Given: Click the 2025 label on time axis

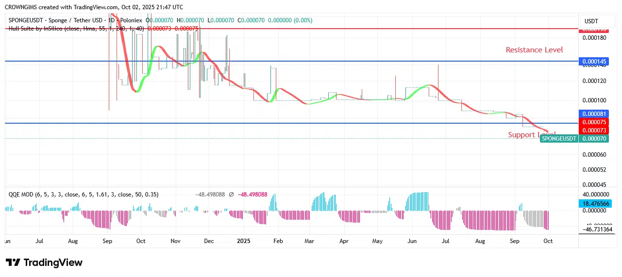Looking at the screenshot, I should [x=244, y=241].
